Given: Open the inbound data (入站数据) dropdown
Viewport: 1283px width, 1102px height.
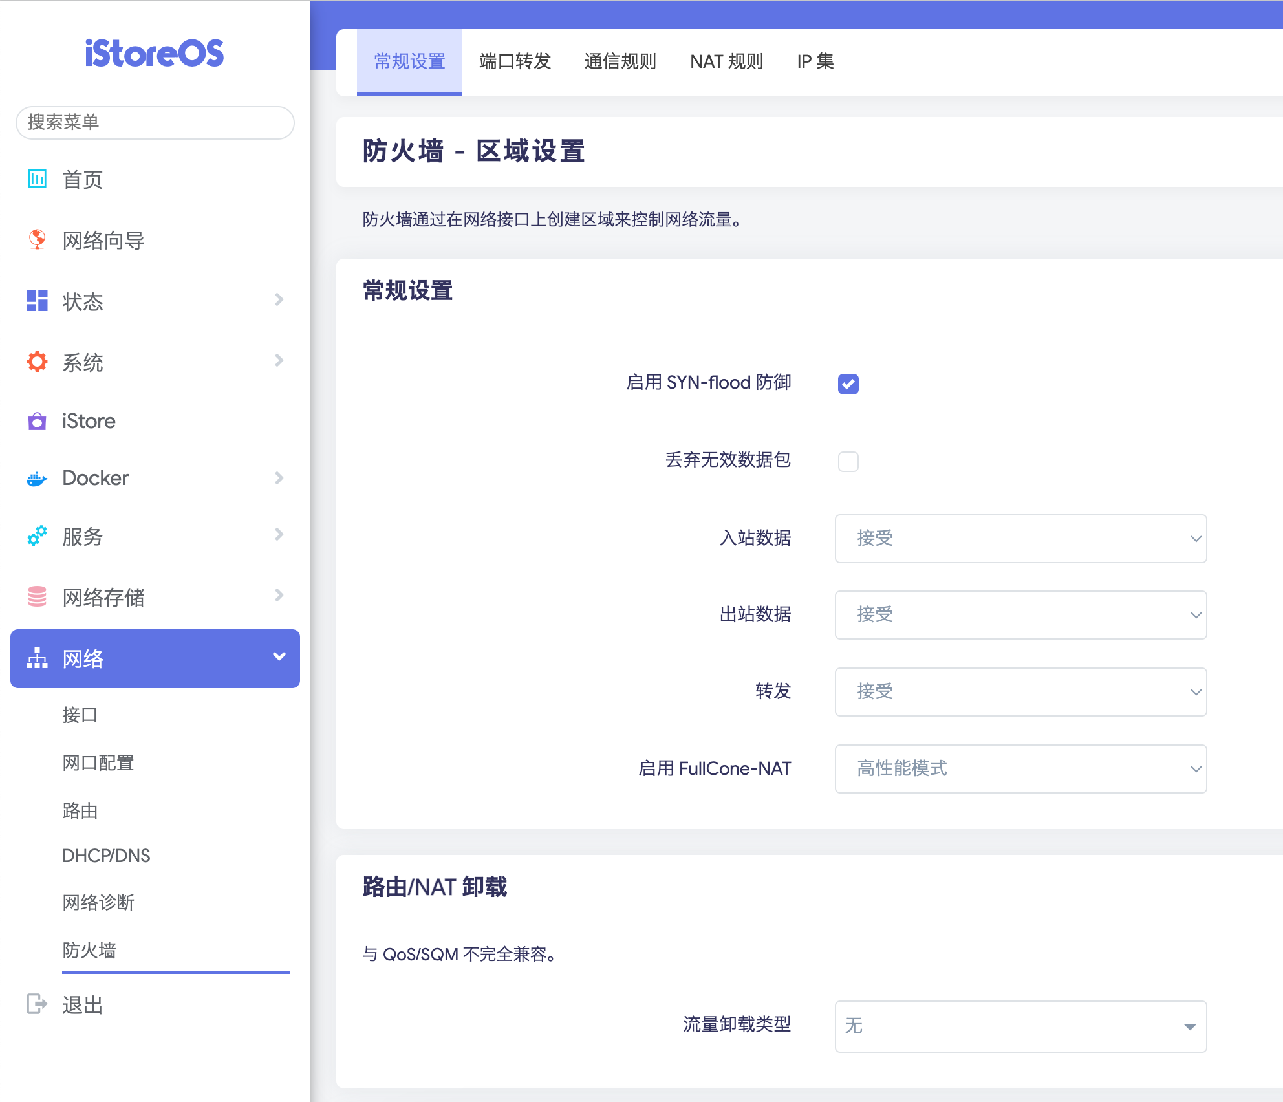Looking at the screenshot, I should click(1020, 538).
